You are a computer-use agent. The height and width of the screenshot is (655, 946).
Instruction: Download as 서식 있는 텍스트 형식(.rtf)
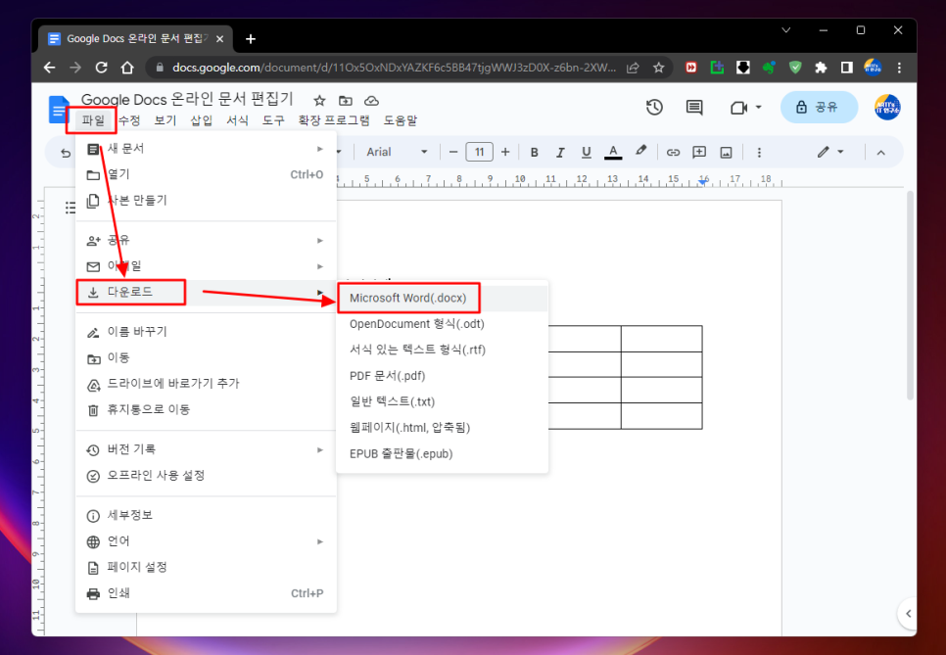[x=443, y=350]
